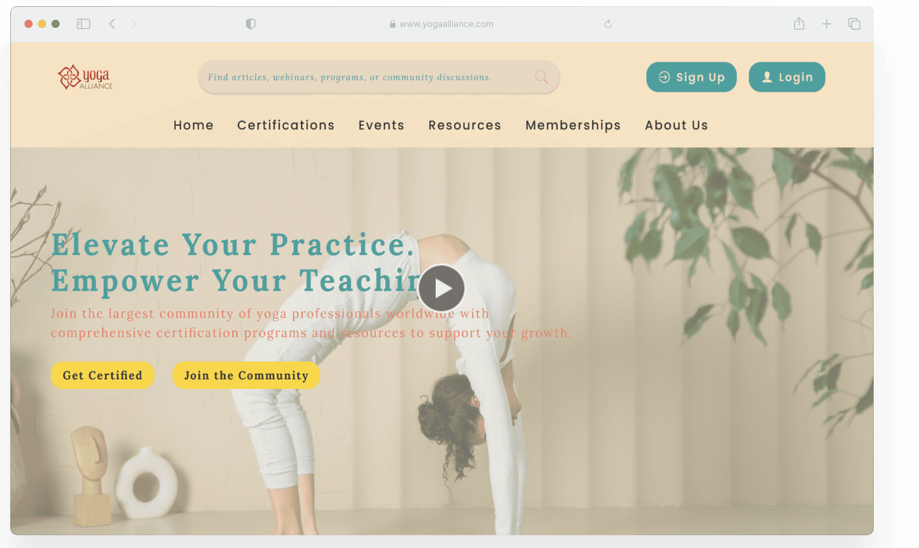Screen dimensions: 919x548
Task: Open the Resources section
Action: (465, 125)
